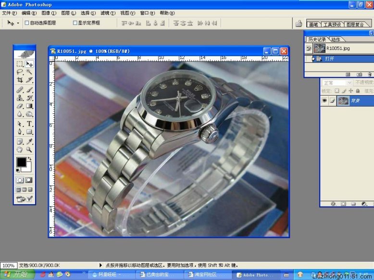Select the Magic Wand tool
The width and height of the screenshot is (374, 280).
tap(30, 72)
